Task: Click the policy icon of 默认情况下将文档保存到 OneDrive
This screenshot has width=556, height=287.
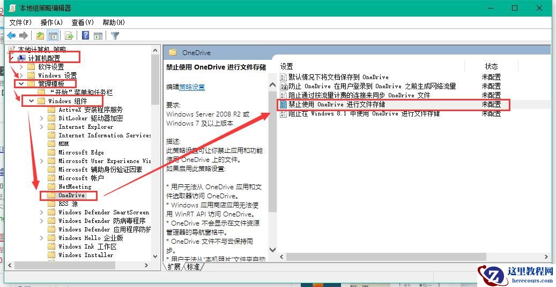Action: [x=283, y=77]
